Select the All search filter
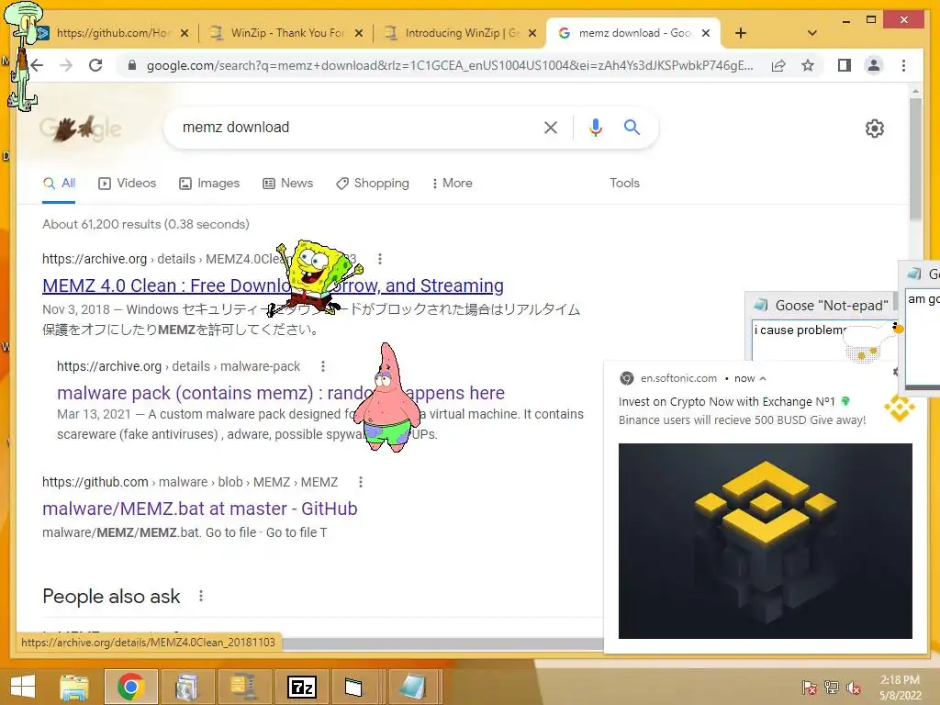The height and width of the screenshot is (705, 940). [x=59, y=183]
